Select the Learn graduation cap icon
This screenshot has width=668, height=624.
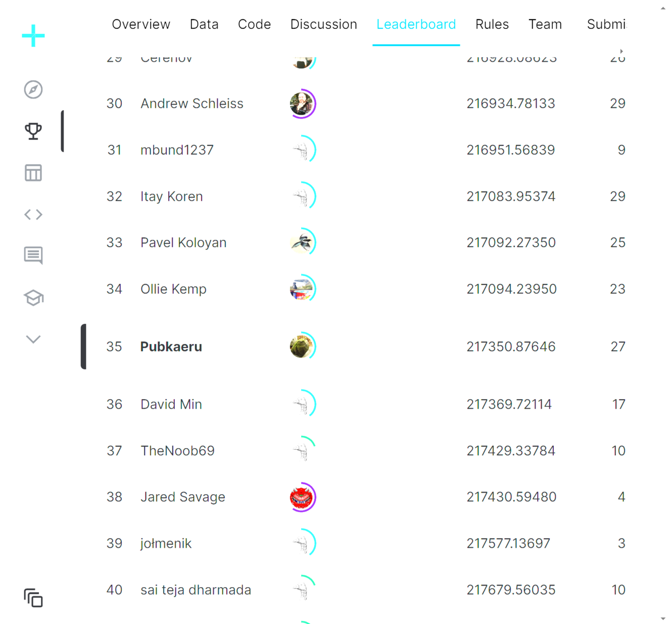[x=33, y=298]
